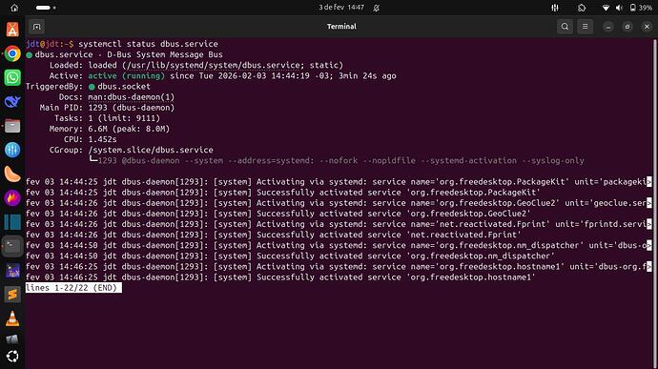Open the battery 39% indicator
The image size is (658, 369).
(641, 8)
